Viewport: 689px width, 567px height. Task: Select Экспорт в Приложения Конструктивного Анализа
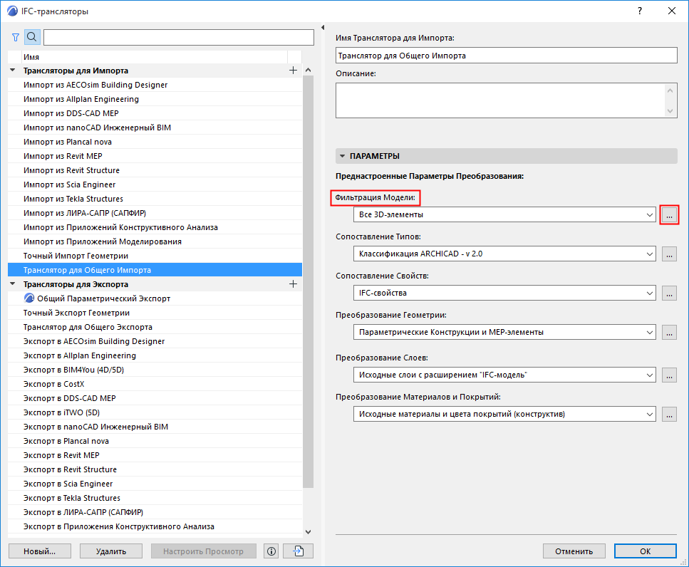(x=155, y=526)
